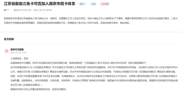
Task: Click the reply line starting 这里是南京市卫健委
Action: click(79, 63)
